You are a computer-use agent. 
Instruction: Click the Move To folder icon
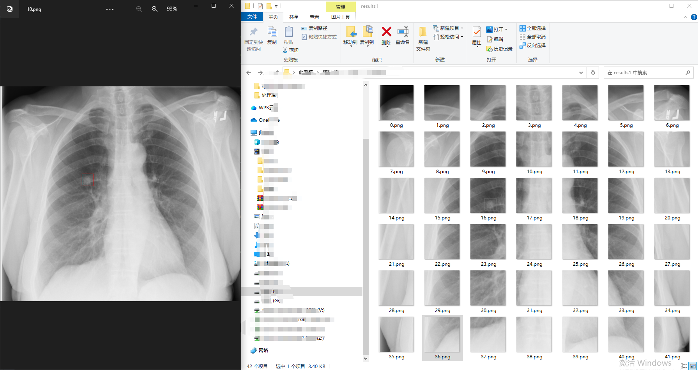coord(350,32)
